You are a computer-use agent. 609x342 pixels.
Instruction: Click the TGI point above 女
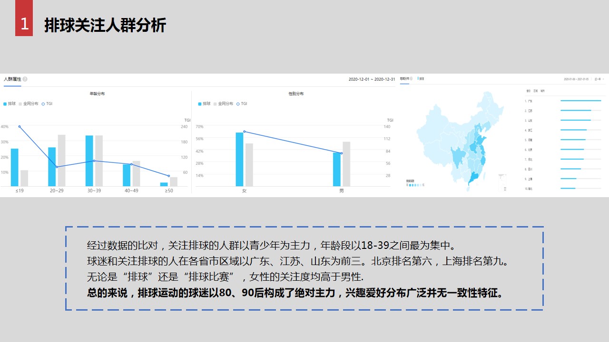click(x=244, y=132)
